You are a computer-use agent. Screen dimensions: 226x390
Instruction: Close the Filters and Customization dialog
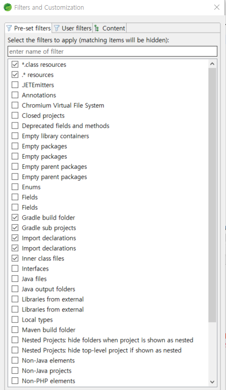216,7
